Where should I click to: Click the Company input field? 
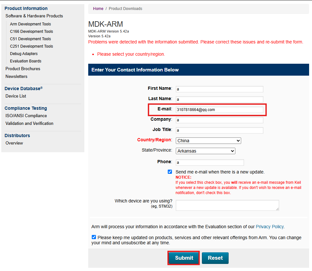point(220,120)
